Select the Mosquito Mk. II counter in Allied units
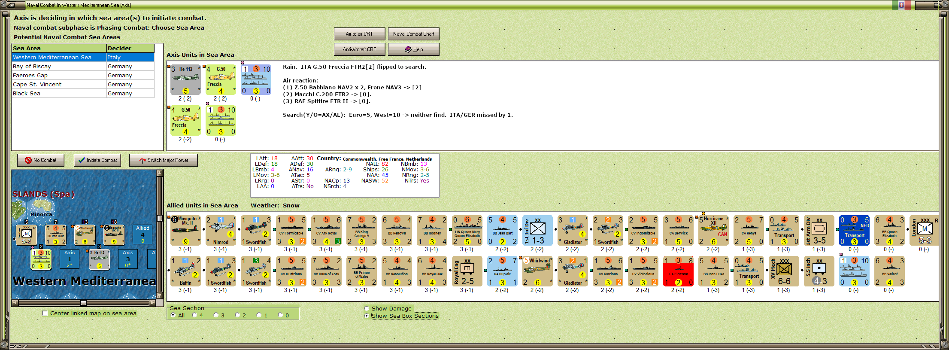 pos(185,230)
